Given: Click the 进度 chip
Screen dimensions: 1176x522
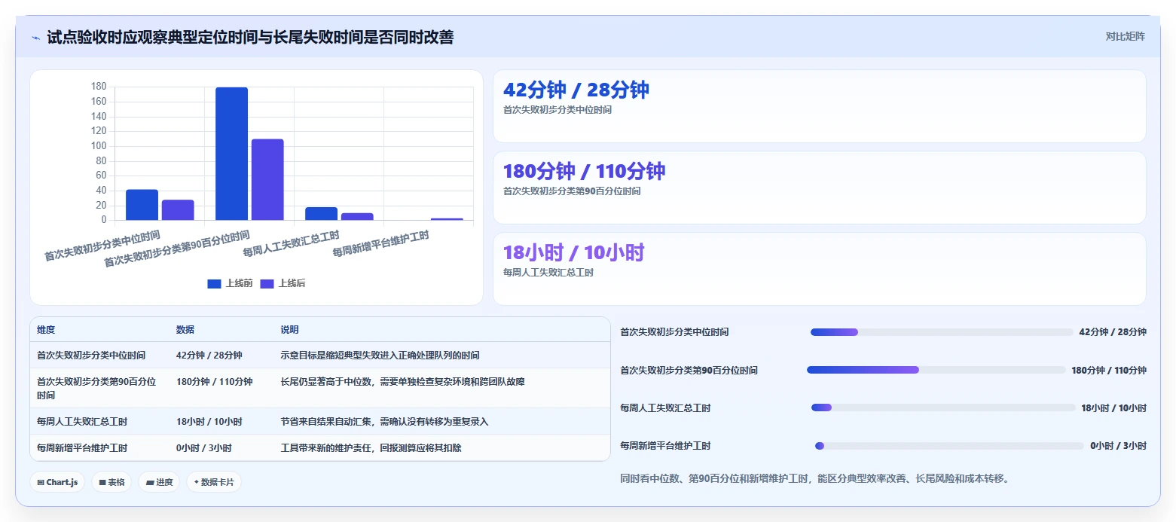Looking at the screenshot, I should pyautogui.click(x=159, y=482).
